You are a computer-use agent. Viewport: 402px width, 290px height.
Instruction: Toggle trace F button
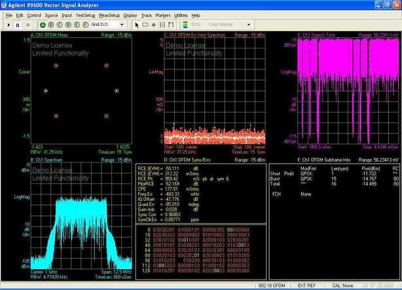click(85, 25)
